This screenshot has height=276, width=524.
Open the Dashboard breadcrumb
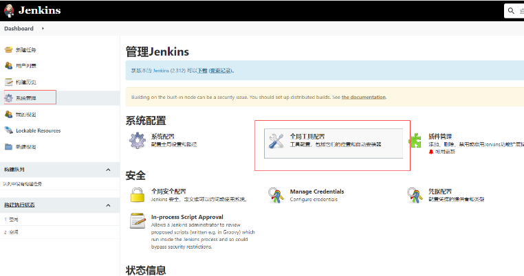19,28
